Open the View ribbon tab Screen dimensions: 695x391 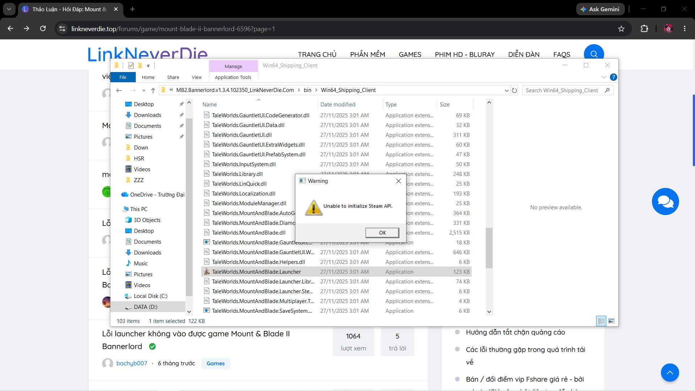coord(197,77)
